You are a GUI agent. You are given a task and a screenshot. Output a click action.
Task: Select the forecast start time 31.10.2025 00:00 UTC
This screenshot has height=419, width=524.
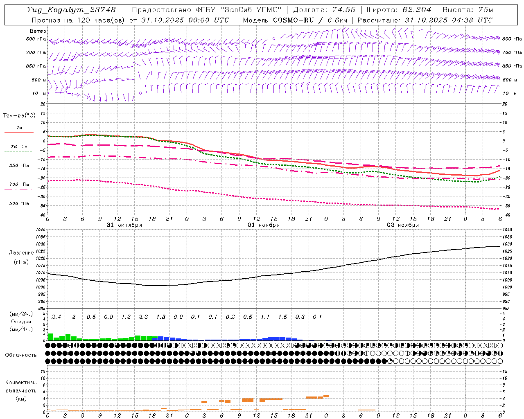click(x=185, y=20)
